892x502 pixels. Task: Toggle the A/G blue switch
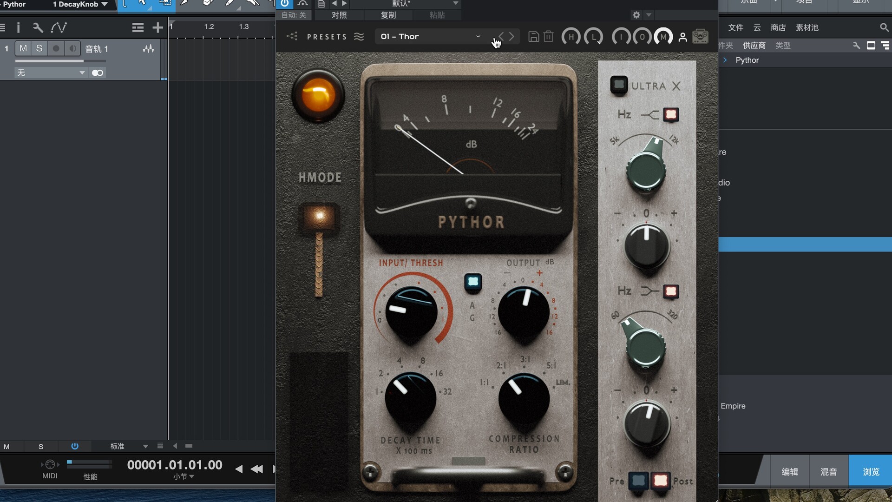473,282
